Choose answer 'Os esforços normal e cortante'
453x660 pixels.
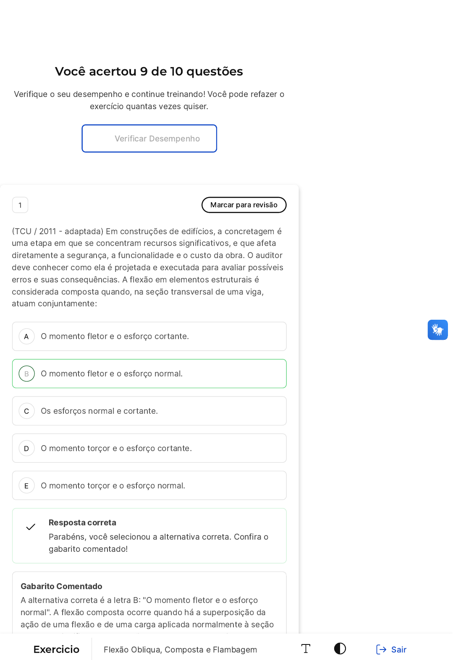(149, 411)
